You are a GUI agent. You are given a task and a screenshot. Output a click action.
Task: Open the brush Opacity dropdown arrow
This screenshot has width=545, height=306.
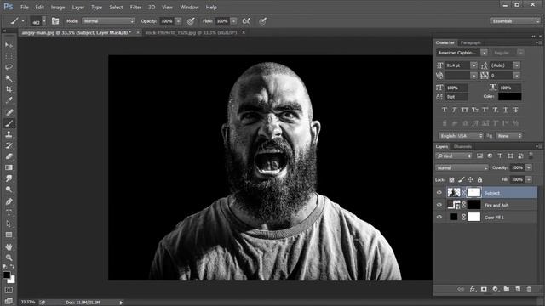click(x=178, y=21)
